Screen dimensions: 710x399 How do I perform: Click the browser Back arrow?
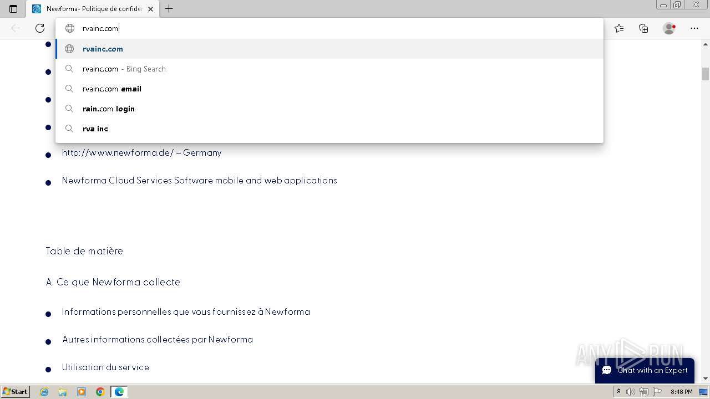pos(16,28)
